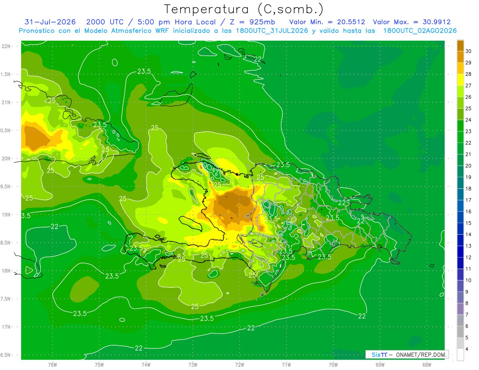Click colorbar legend value "20"

coord(469,166)
